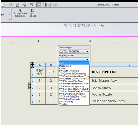Image resolution: width=139 pixels, height=125 pixels.
Task: Click the Zoom to Fit icon
Action: coord(66,25)
